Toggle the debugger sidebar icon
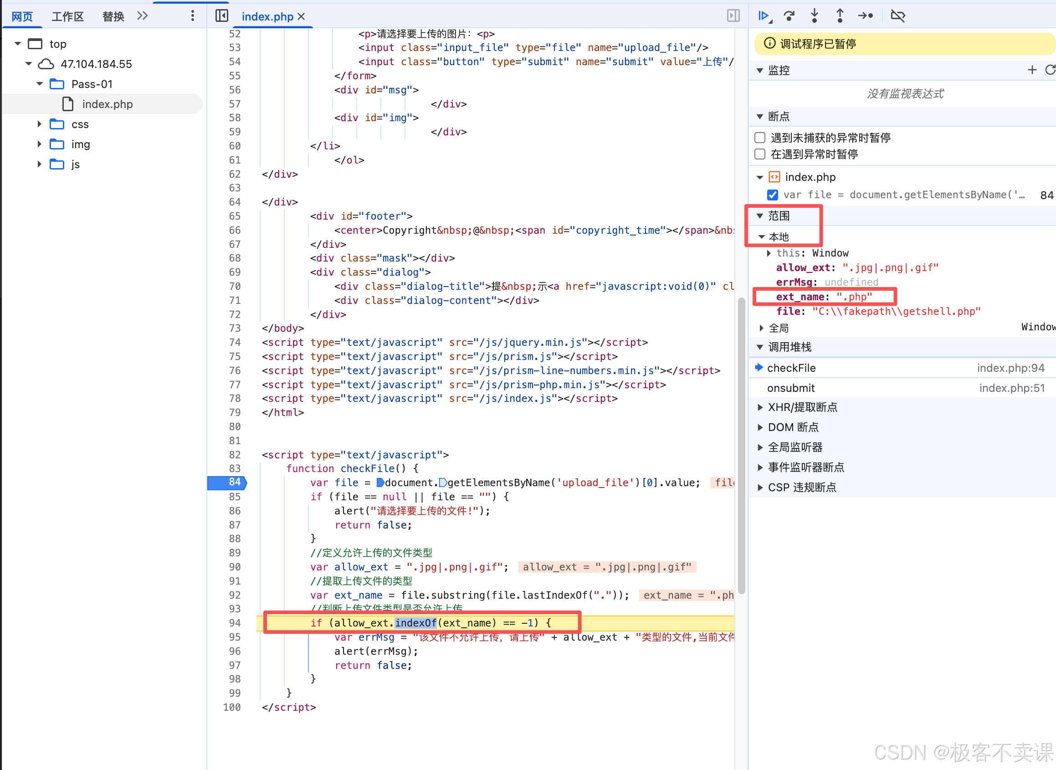The image size is (1056, 770). click(733, 16)
